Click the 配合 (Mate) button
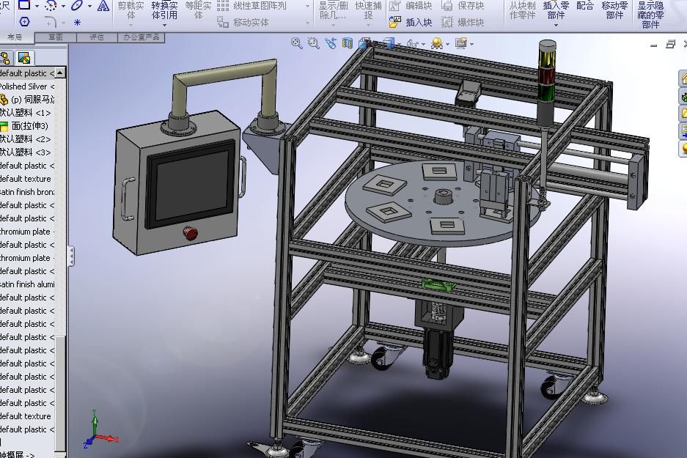The width and height of the screenshot is (687, 458). coord(585,6)
